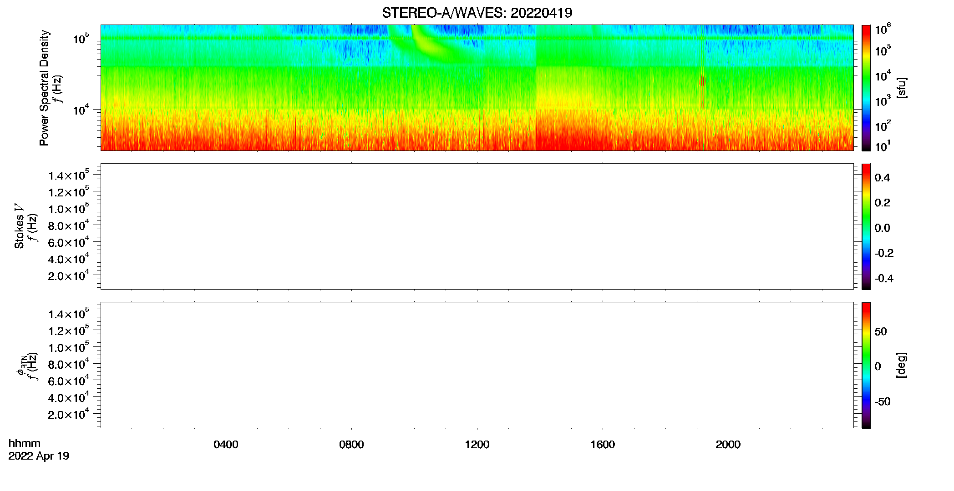Click the Stokes V colorbar
This screenshot has height=491, width=954.
tap(866, 226)
